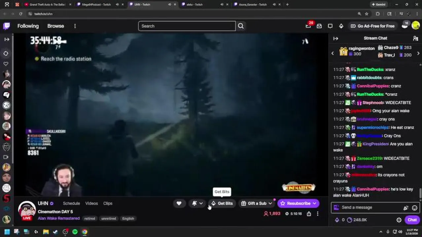The height and width of the screenshot is (237, 422).
Task: Bookmark this page with the star
Action: pyautogui.click(x=367, y=14)
